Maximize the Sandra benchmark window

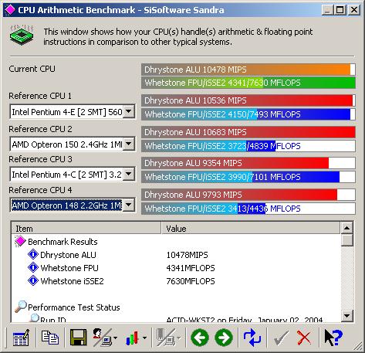click(340, 10)
